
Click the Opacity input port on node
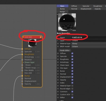[22, 84]
